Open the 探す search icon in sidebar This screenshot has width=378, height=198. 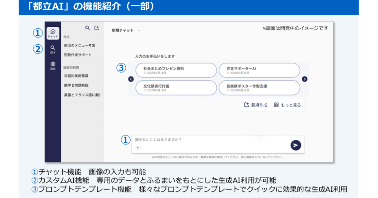53,49
